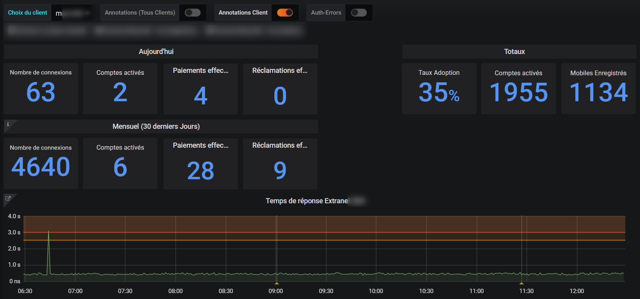Click the 09:00 annotation marker triangle

(x=277, y=283)
